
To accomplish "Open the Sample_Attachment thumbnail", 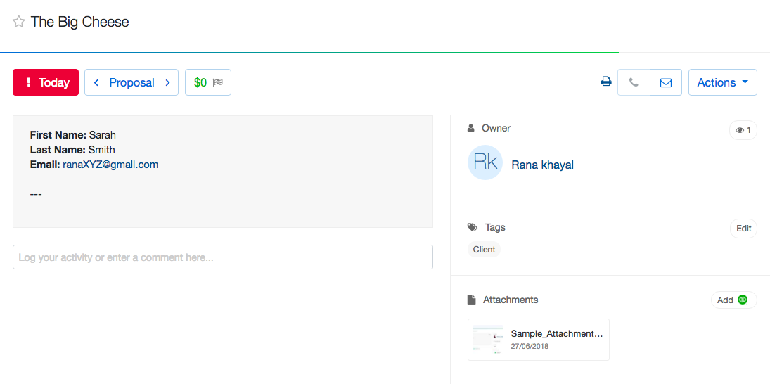I will (x=488, y=340).
